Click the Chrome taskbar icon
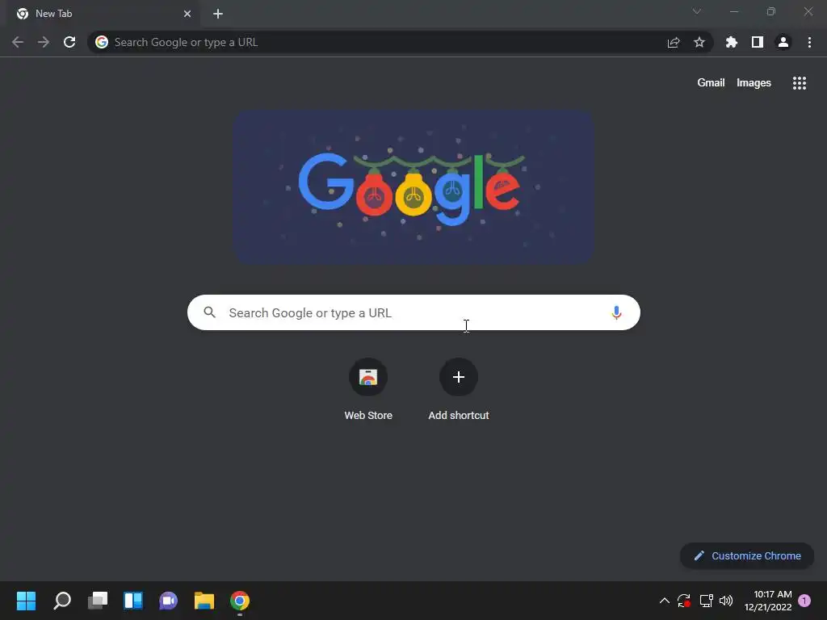Image resolution: width=827 pixels, height=620 pixels. tap(239, 601)
